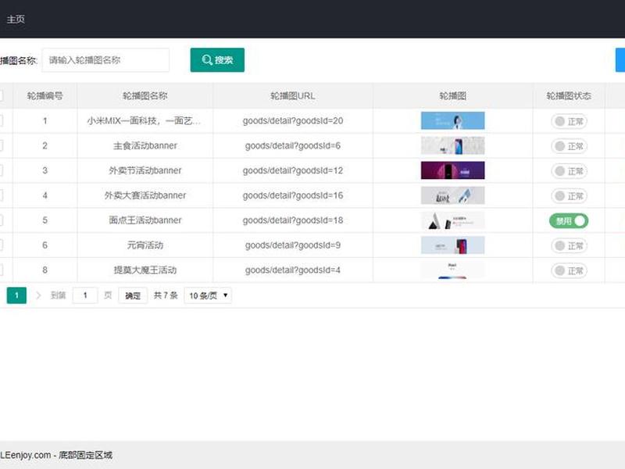Select cell goods/detail?goodsId=9

click(293, 245)
